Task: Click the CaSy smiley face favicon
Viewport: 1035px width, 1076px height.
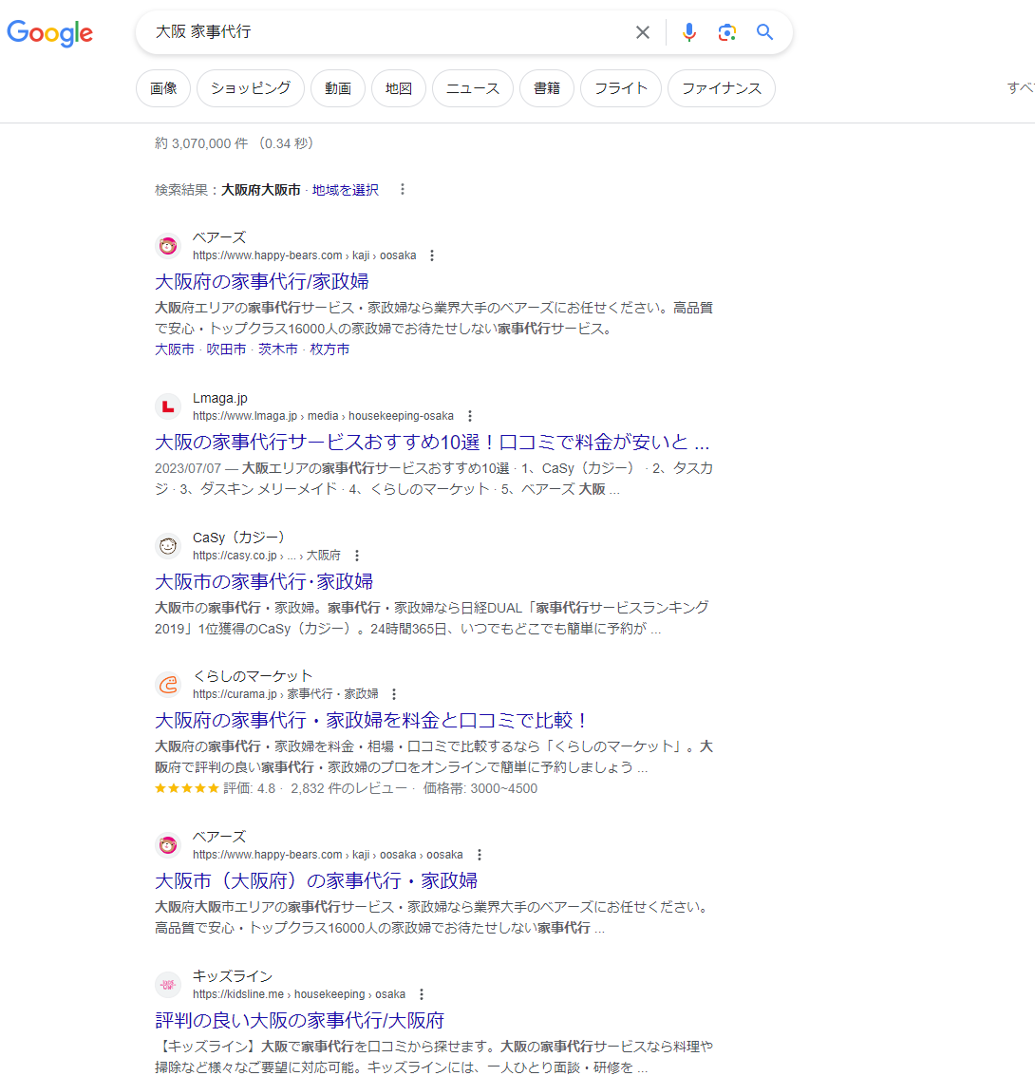Action: coord(168,546)
